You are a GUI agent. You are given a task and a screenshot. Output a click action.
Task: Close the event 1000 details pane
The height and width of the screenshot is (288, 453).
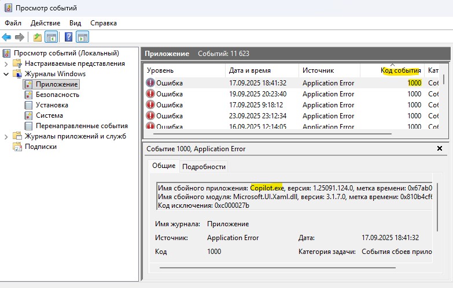point(440,149)
